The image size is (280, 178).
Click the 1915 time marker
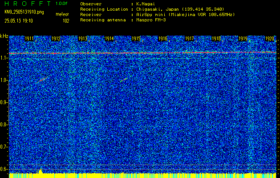coord(136,39)
